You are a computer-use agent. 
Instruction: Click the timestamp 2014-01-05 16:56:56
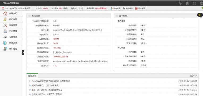click(x=188, y=90)
